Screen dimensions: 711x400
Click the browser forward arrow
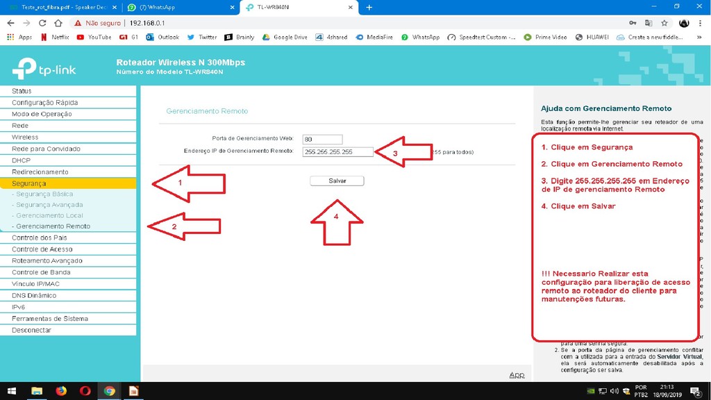tap(26, 23)
